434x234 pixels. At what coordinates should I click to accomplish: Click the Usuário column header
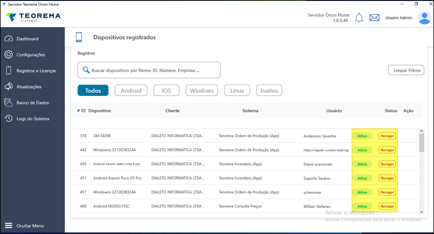[334, 111]
